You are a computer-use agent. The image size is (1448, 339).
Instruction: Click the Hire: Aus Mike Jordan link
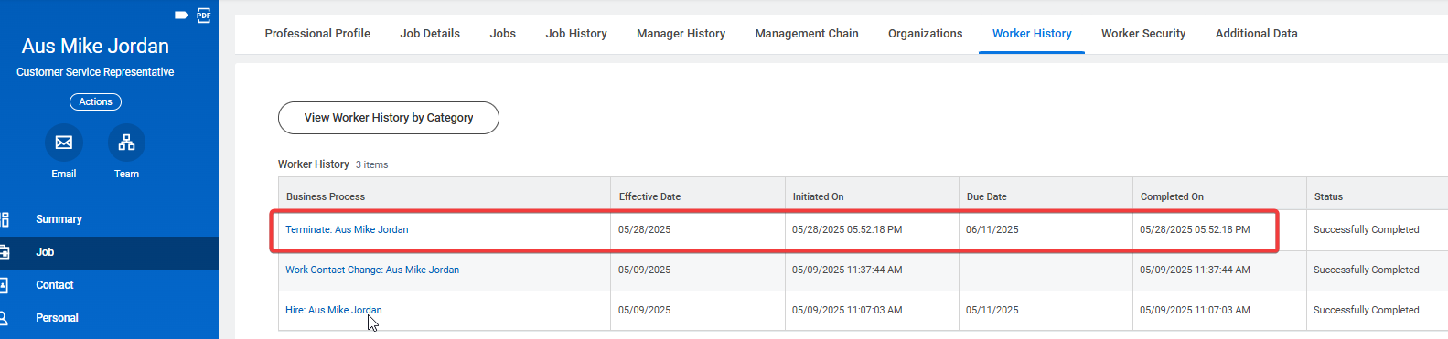334,310
